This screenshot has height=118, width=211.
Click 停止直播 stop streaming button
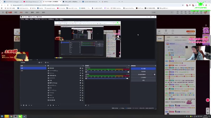(x=143, y=69)
